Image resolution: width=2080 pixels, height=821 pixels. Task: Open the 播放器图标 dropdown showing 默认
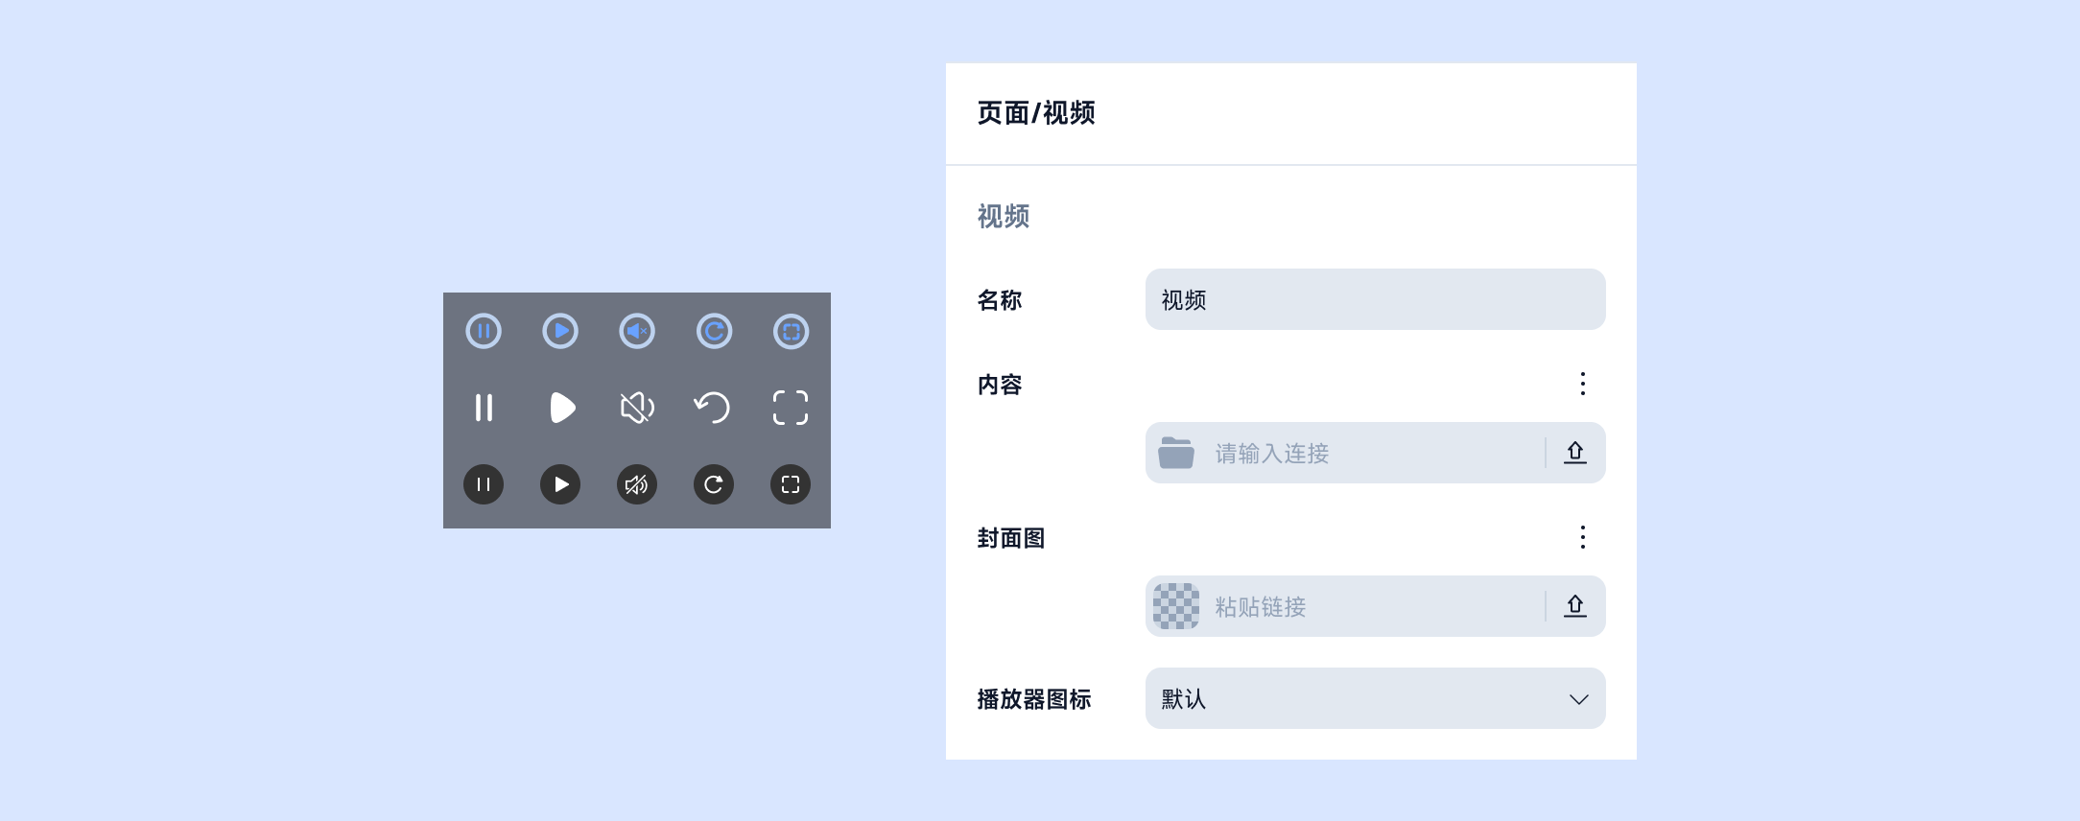pos(1375,698)
